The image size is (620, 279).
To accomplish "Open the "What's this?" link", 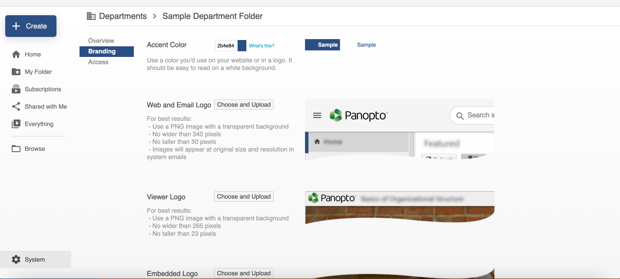I will tap(262, 46).
